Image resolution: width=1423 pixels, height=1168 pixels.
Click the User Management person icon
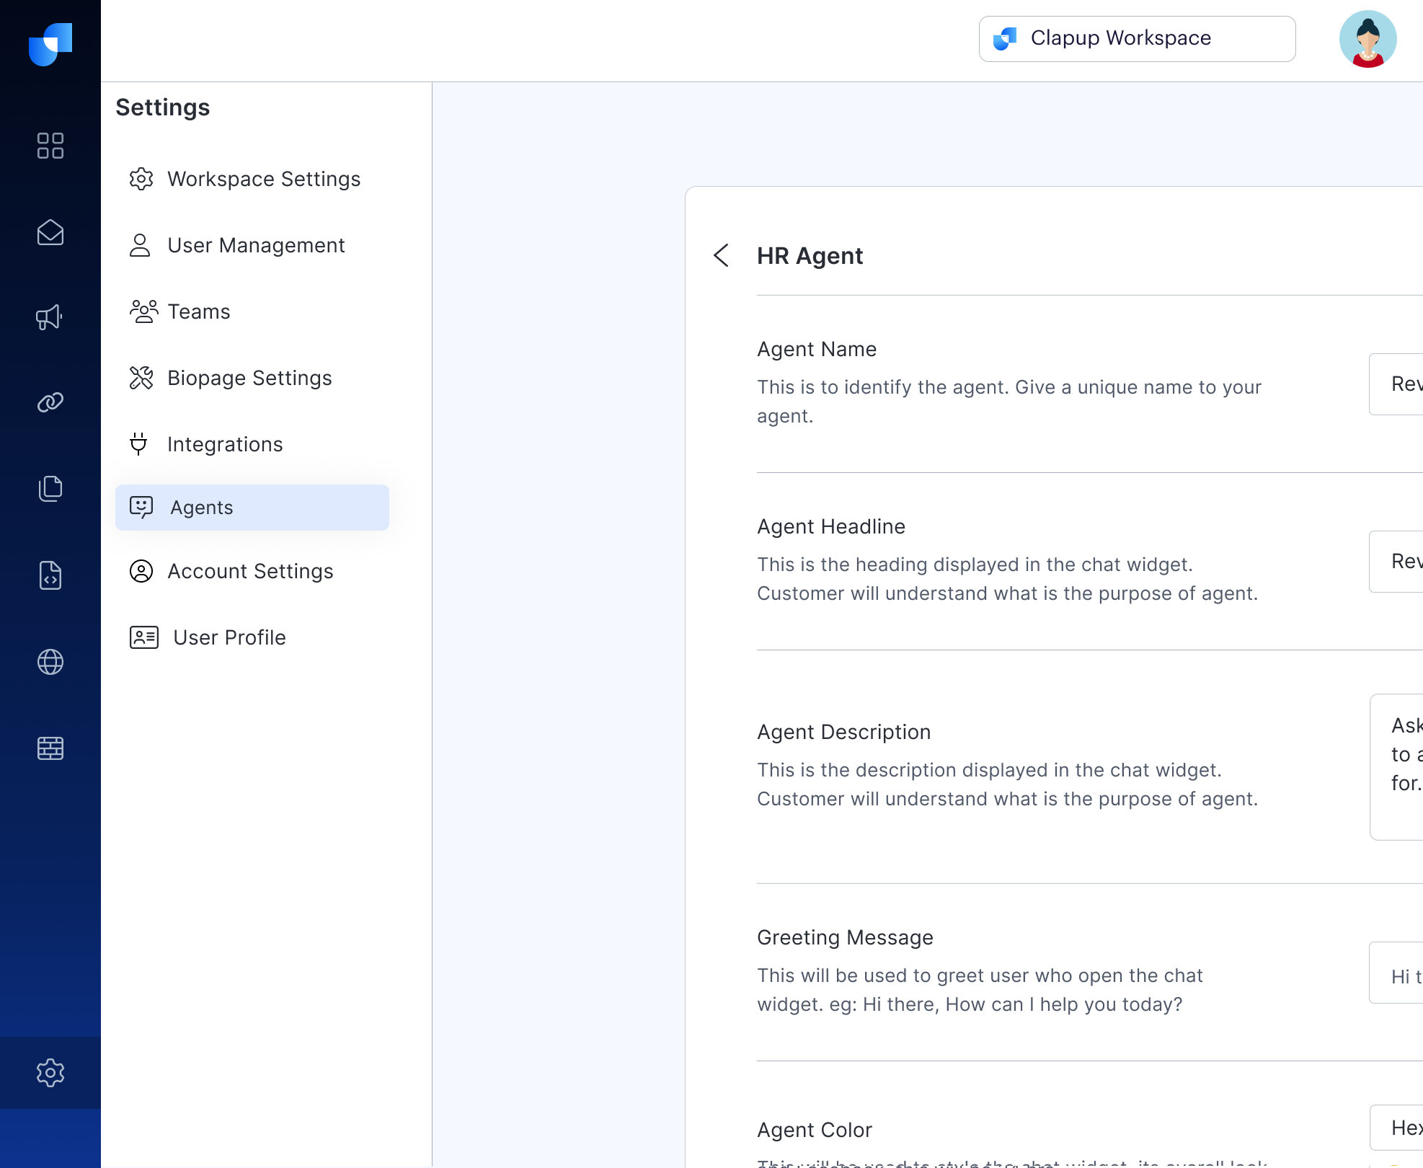[140, 245]
